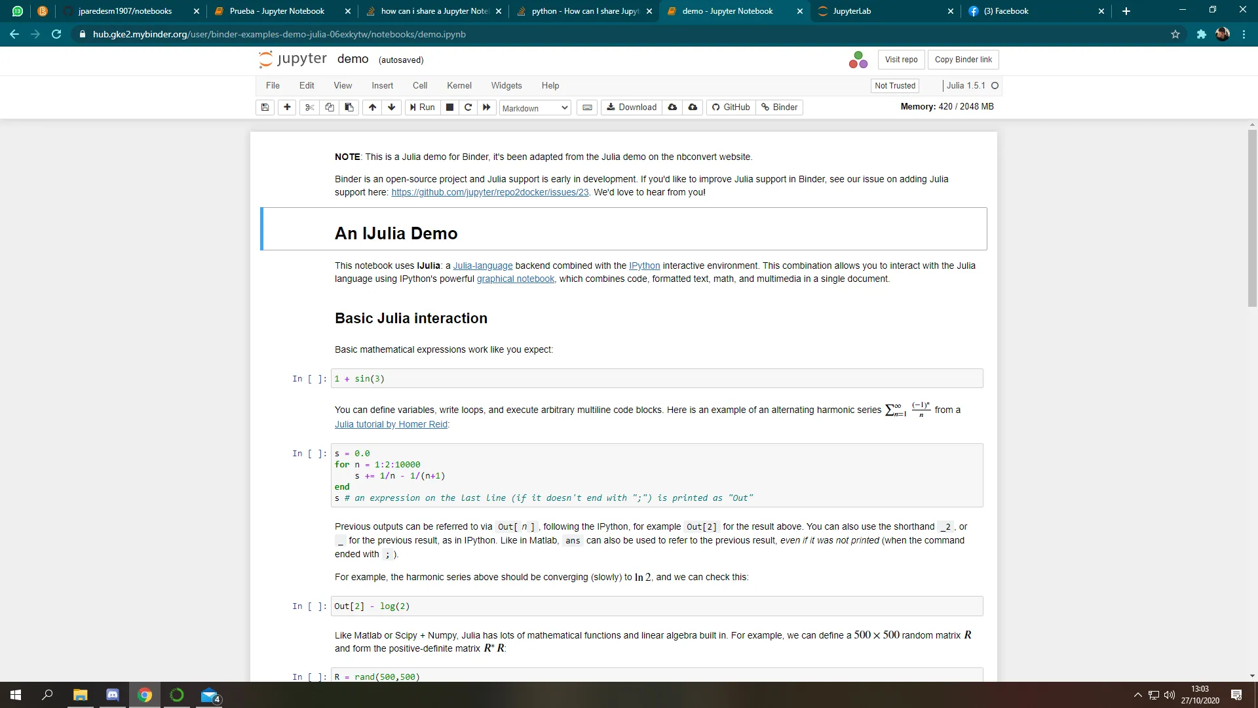Open the Kernel menu
Viewport: 1258px width, 708px height.
(459, 86)
